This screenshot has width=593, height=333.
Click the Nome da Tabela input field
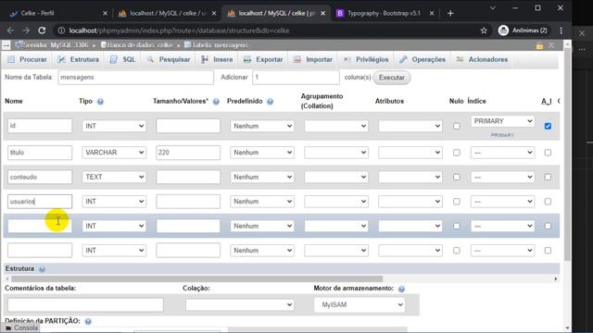(x=136, y=78)
